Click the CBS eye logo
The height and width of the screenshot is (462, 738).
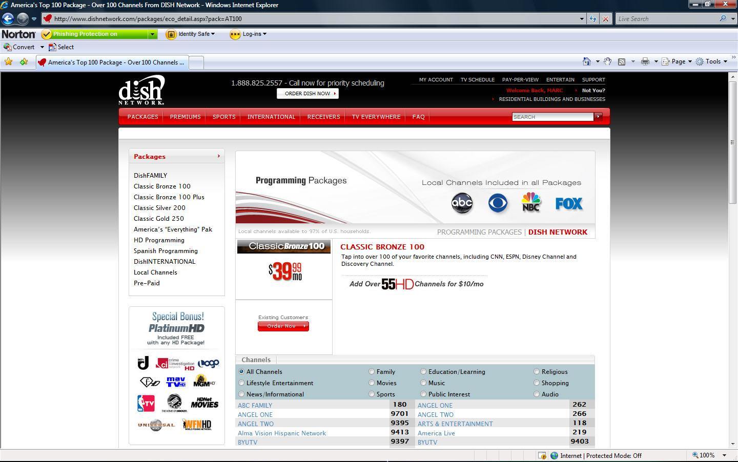[498, 203]
